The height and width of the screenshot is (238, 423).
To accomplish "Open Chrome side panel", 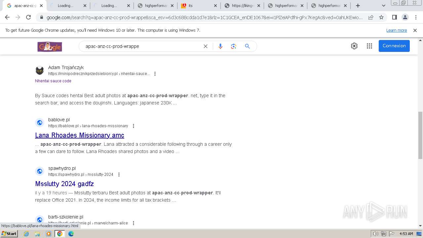I will pyautogui.click(x=394, y=17).
